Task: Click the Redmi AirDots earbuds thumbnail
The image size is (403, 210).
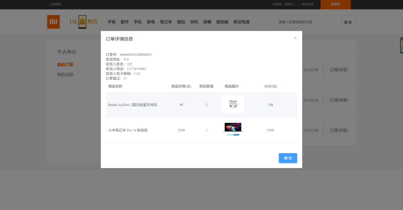Action: coord(233,104)
